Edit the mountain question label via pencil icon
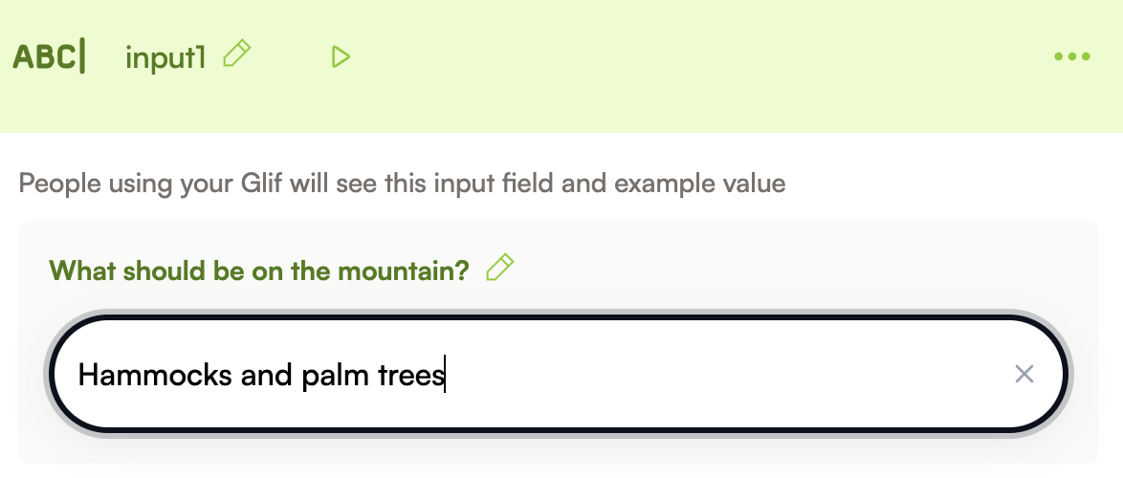 coord(500,269)
